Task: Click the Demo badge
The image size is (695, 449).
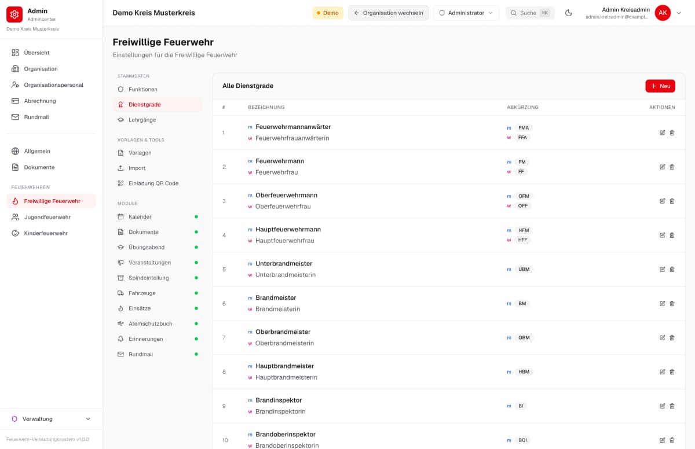Action: coord(328,13)
